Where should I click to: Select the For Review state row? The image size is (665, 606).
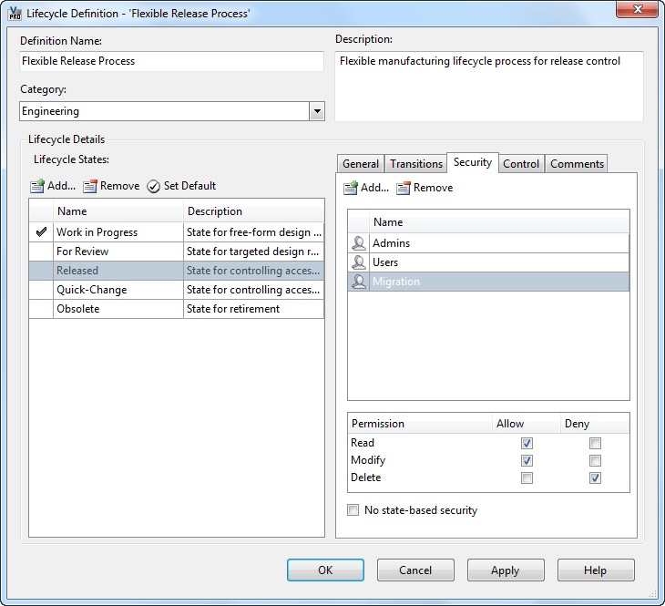pos(176,252)
